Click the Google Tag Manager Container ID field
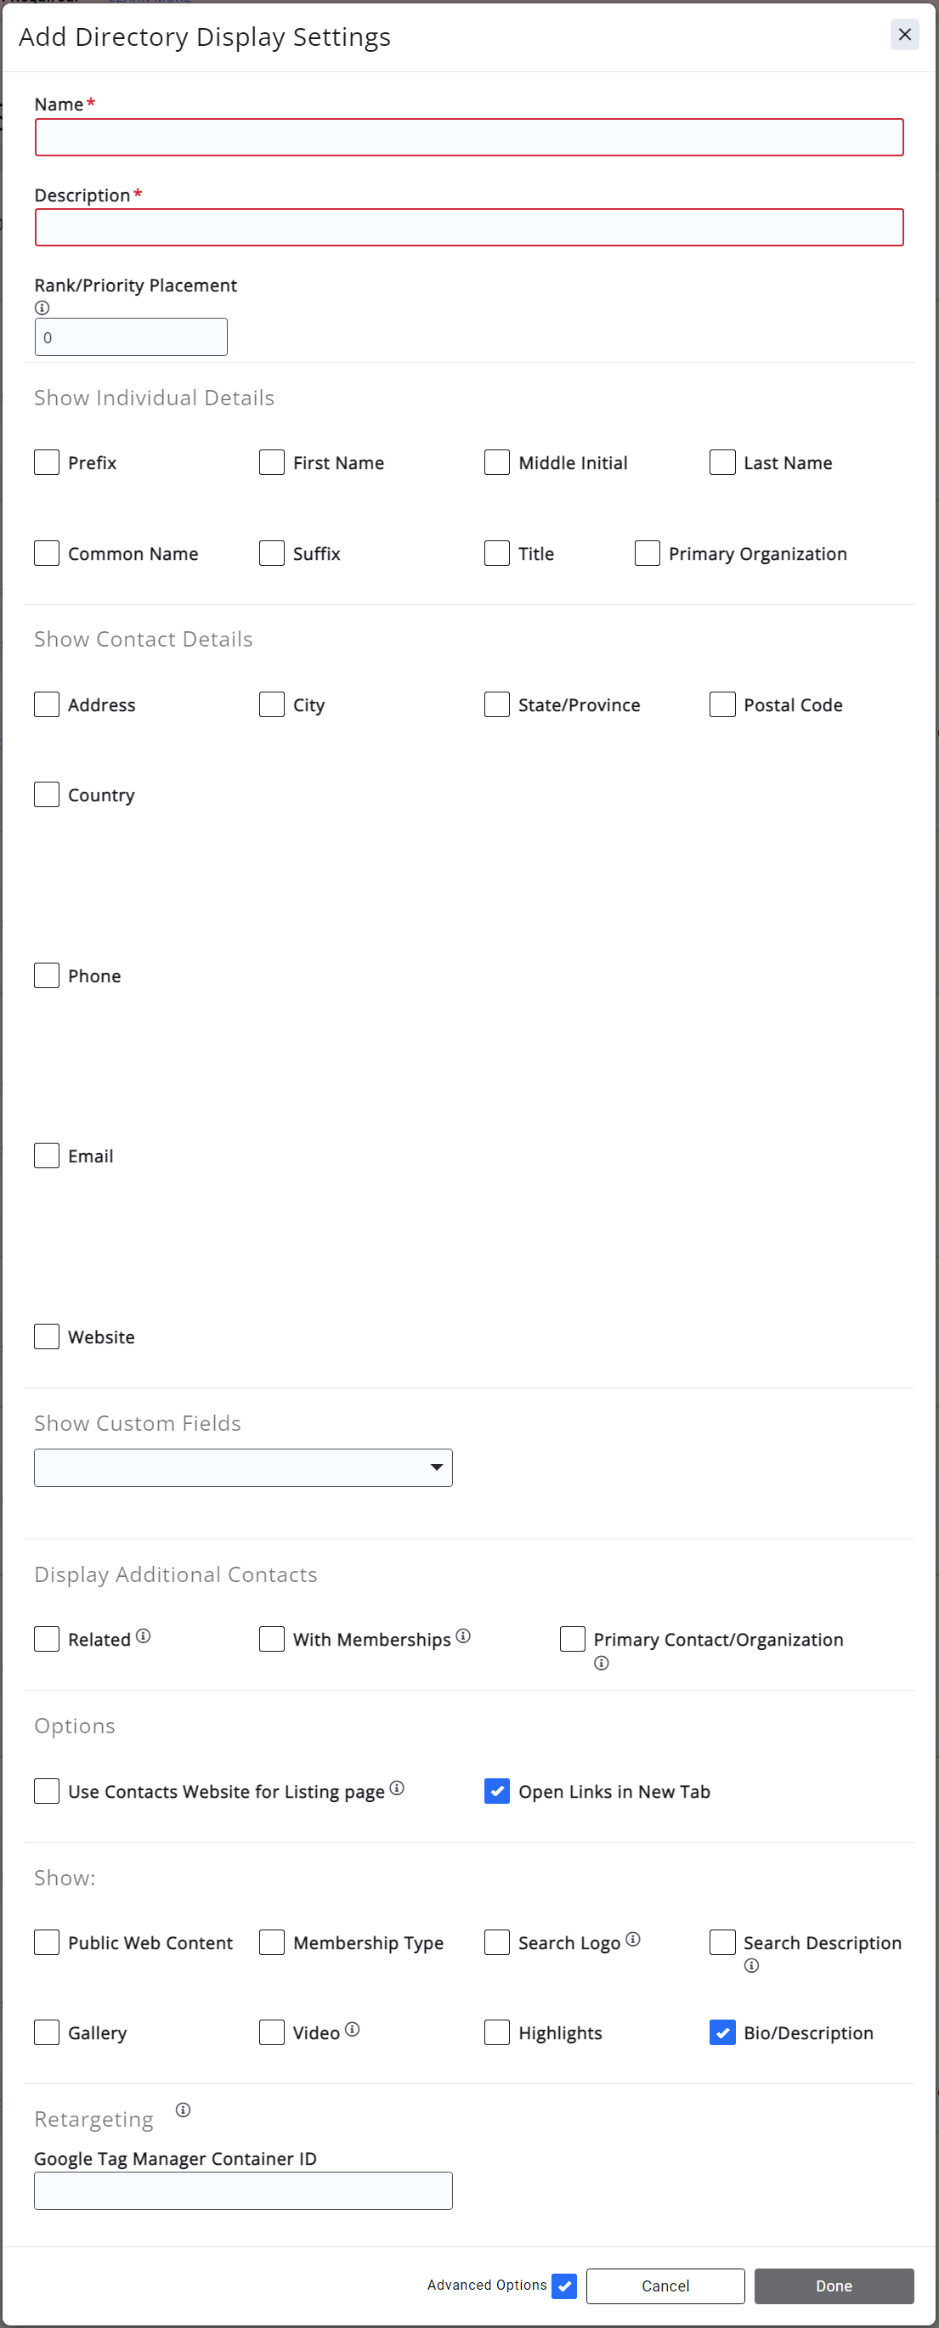Screen dimensions: 939x2328 pos(243,2190)
